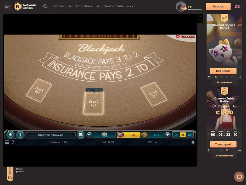Set game speed to medium double arrows
The height and width of the screenshot is (185, 246).
pyautogui.click(x=183, y=135)
